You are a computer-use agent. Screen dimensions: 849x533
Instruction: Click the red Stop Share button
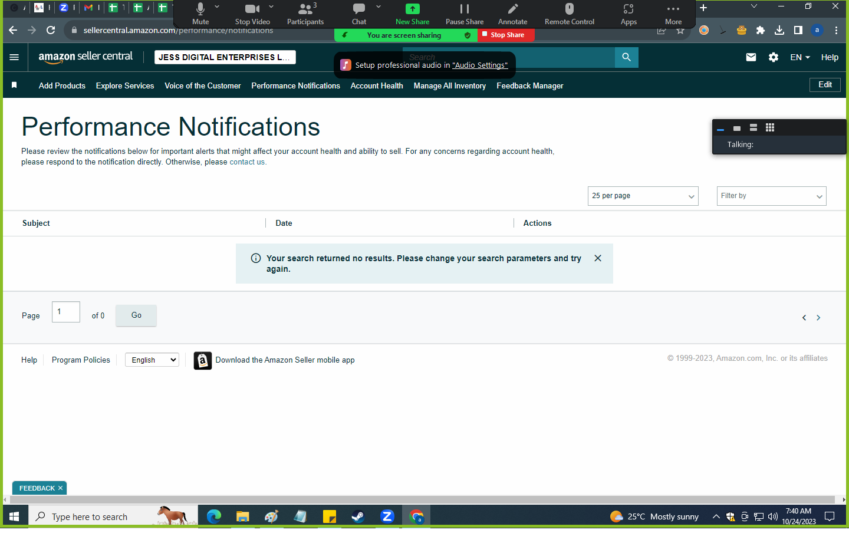coord(506,35)
